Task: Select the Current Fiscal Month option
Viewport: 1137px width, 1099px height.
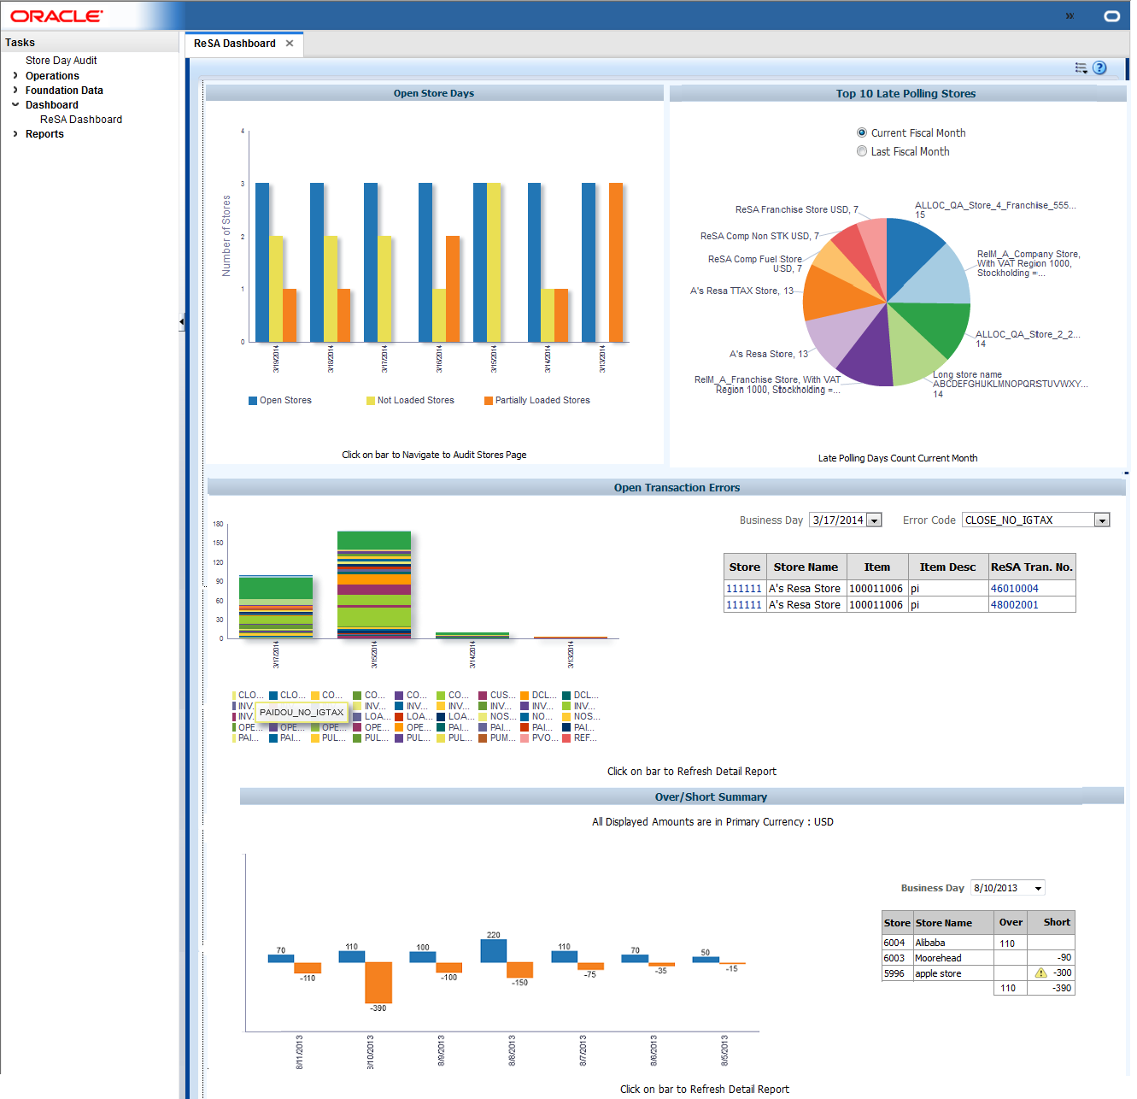Action: tap(861, 132)
